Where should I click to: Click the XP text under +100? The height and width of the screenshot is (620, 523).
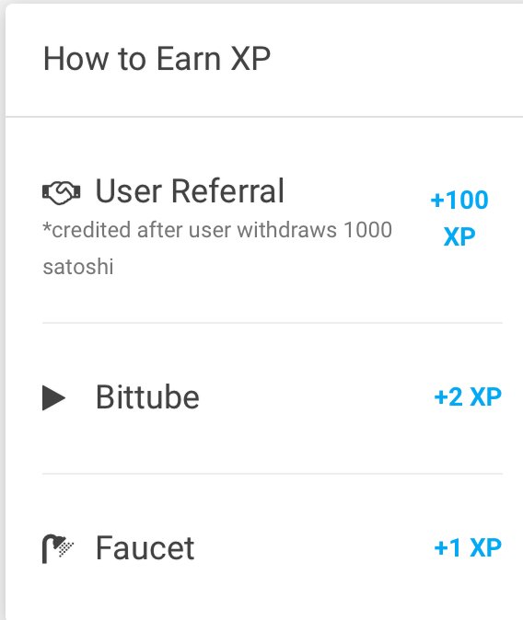coord(459,236)
